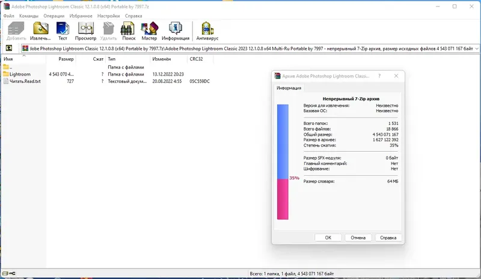Click the dialog's title bar archive icon
Viewport: 481px width, 279px height.
(278, 76)
